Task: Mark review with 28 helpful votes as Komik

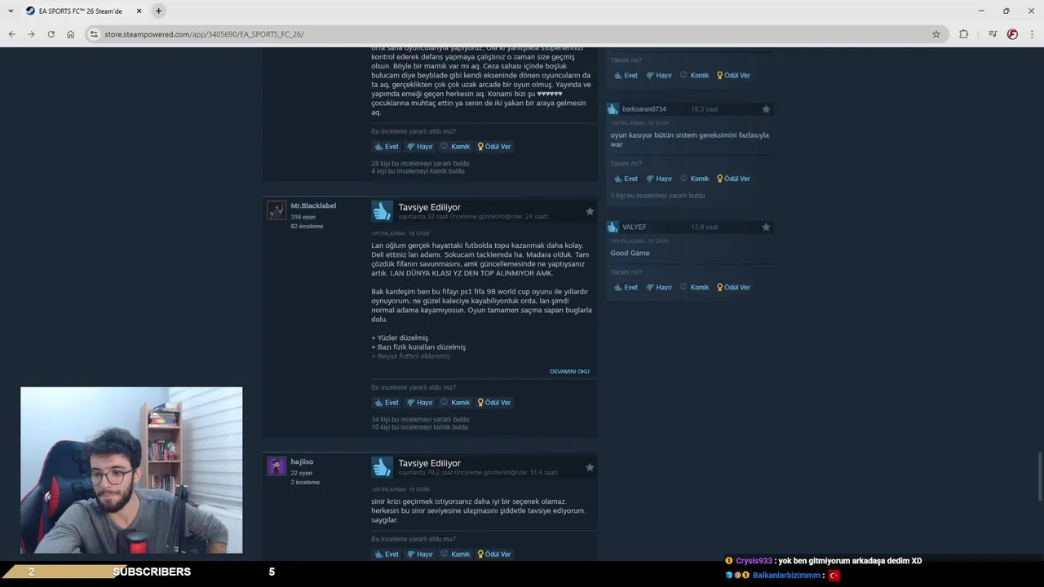Action: pos(455,147)
